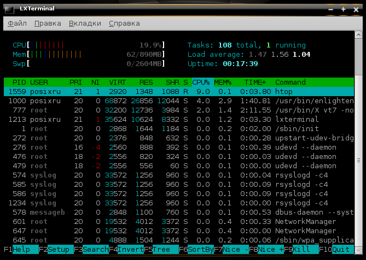Click F6 SortBy in htop footer
Image resolution: width=366 pixels, height=260 pixels.
[196, 250]
